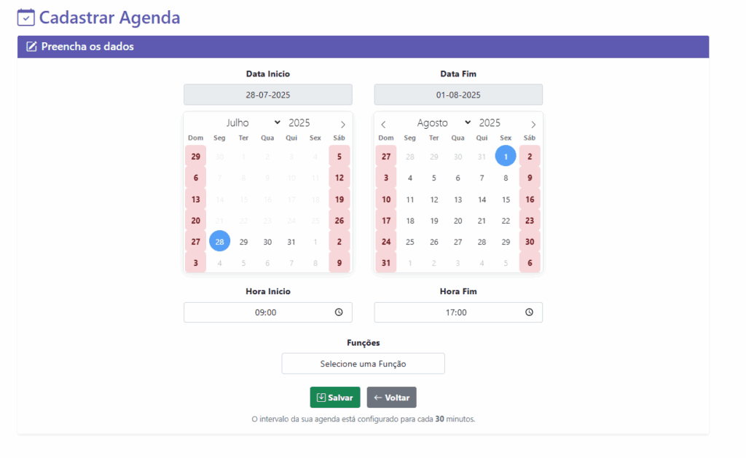The width and height of the screenshot is (746, 458).
Task: Expand the Selecione uma Função dropdown
Action: pos(363,363)
